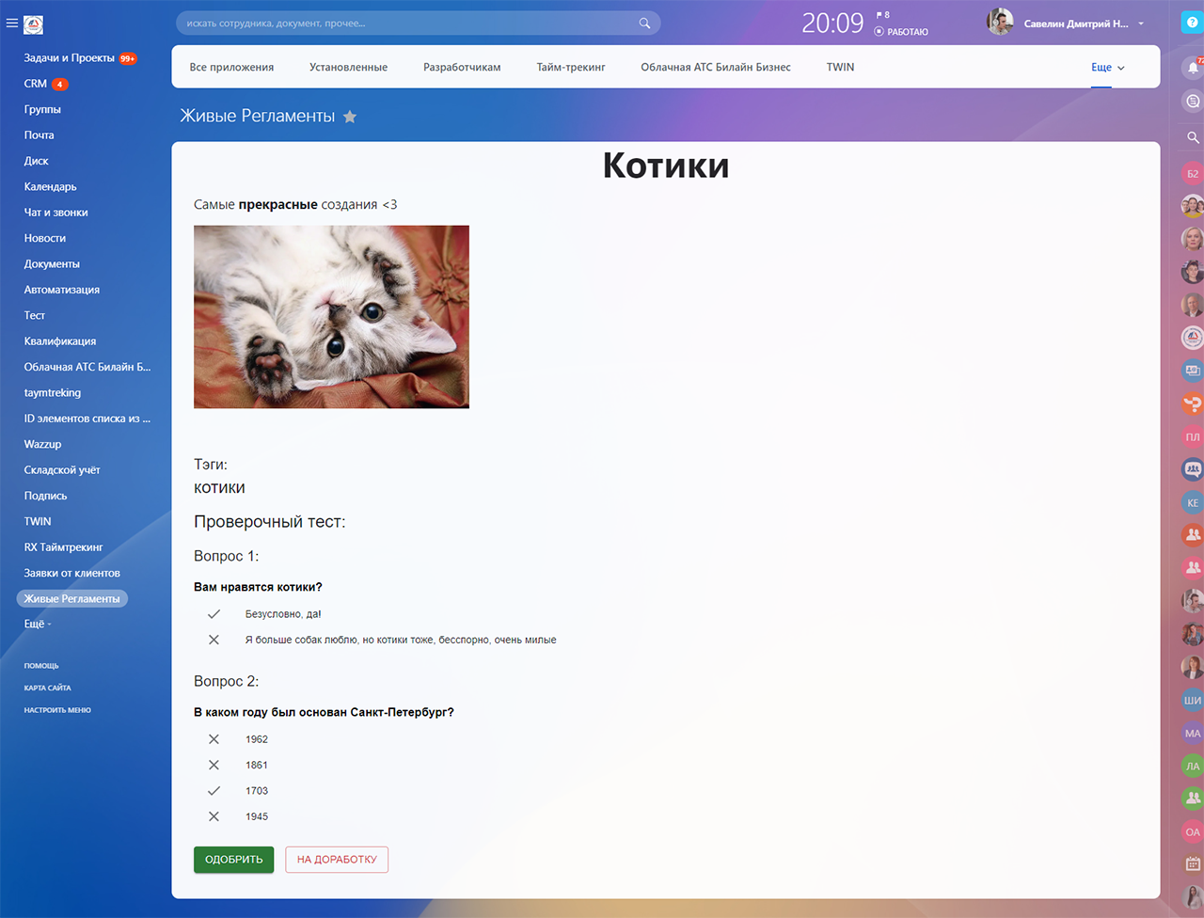Screen dimensions: 1204x918
Task: Open CRM in the left menu
Action: coord(36,84)
